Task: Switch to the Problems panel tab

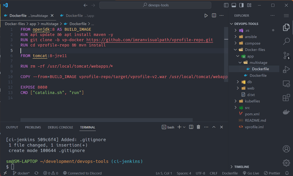Action: click(x=33, y=127)
